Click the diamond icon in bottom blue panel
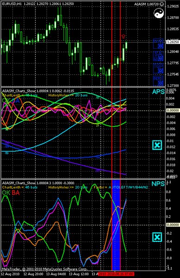Image resolution: width=180 pixels, height=278 pixels. [x=161, y=83]
